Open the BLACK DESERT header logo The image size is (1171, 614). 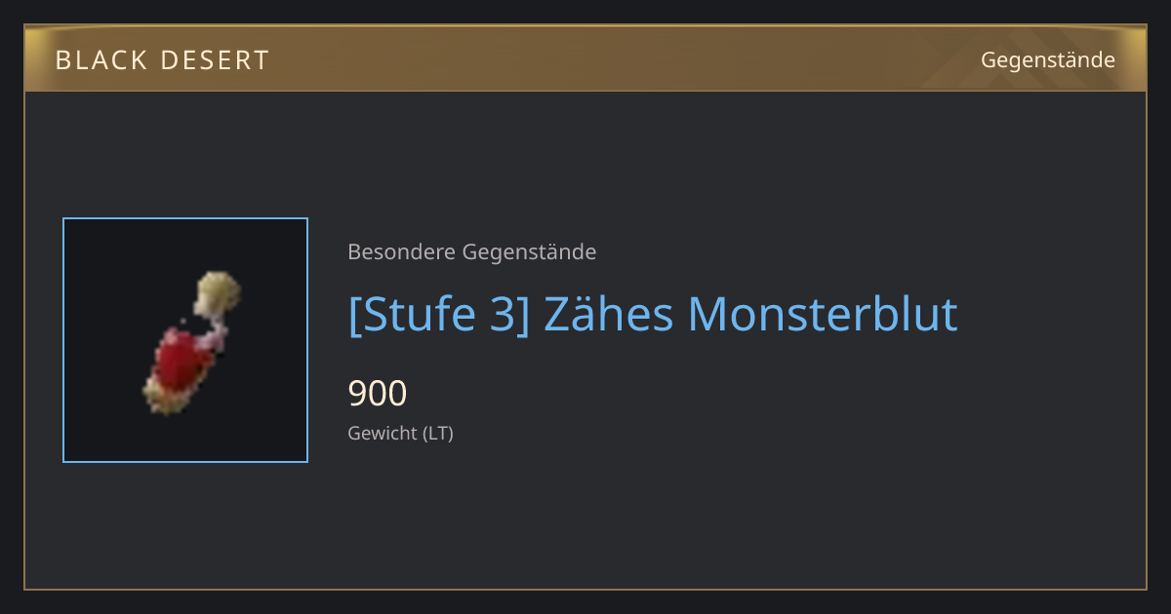click(162, 60)
